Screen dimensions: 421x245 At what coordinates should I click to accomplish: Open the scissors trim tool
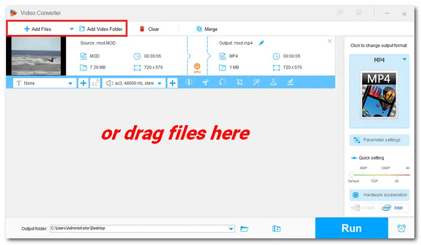(206, 82)
